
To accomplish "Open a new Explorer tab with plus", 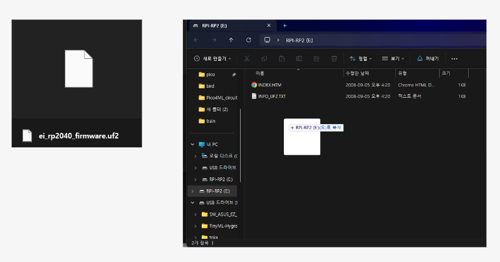I will pyautogui.click(x=284, y=26).
